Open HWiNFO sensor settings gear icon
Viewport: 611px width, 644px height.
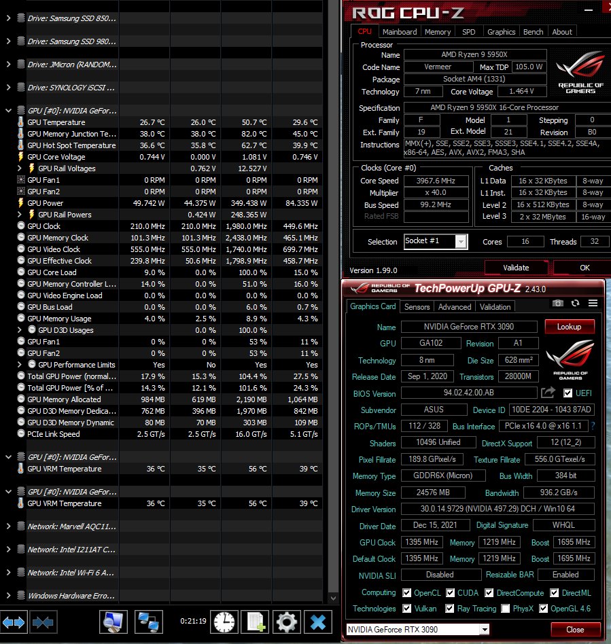[x=286, y=622]
